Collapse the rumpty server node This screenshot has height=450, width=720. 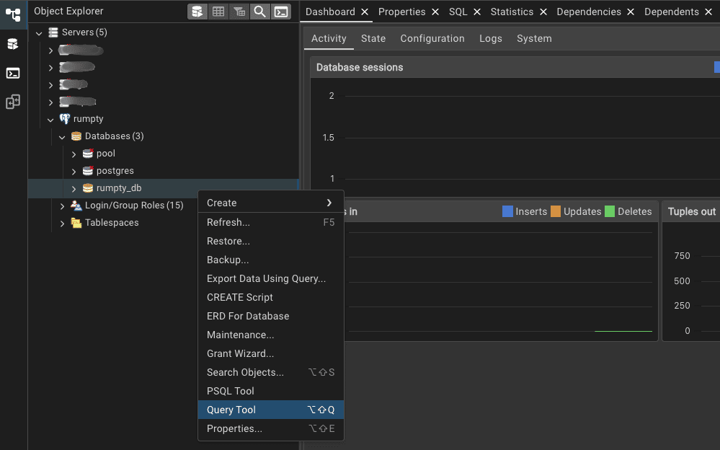tap(50, 120)
